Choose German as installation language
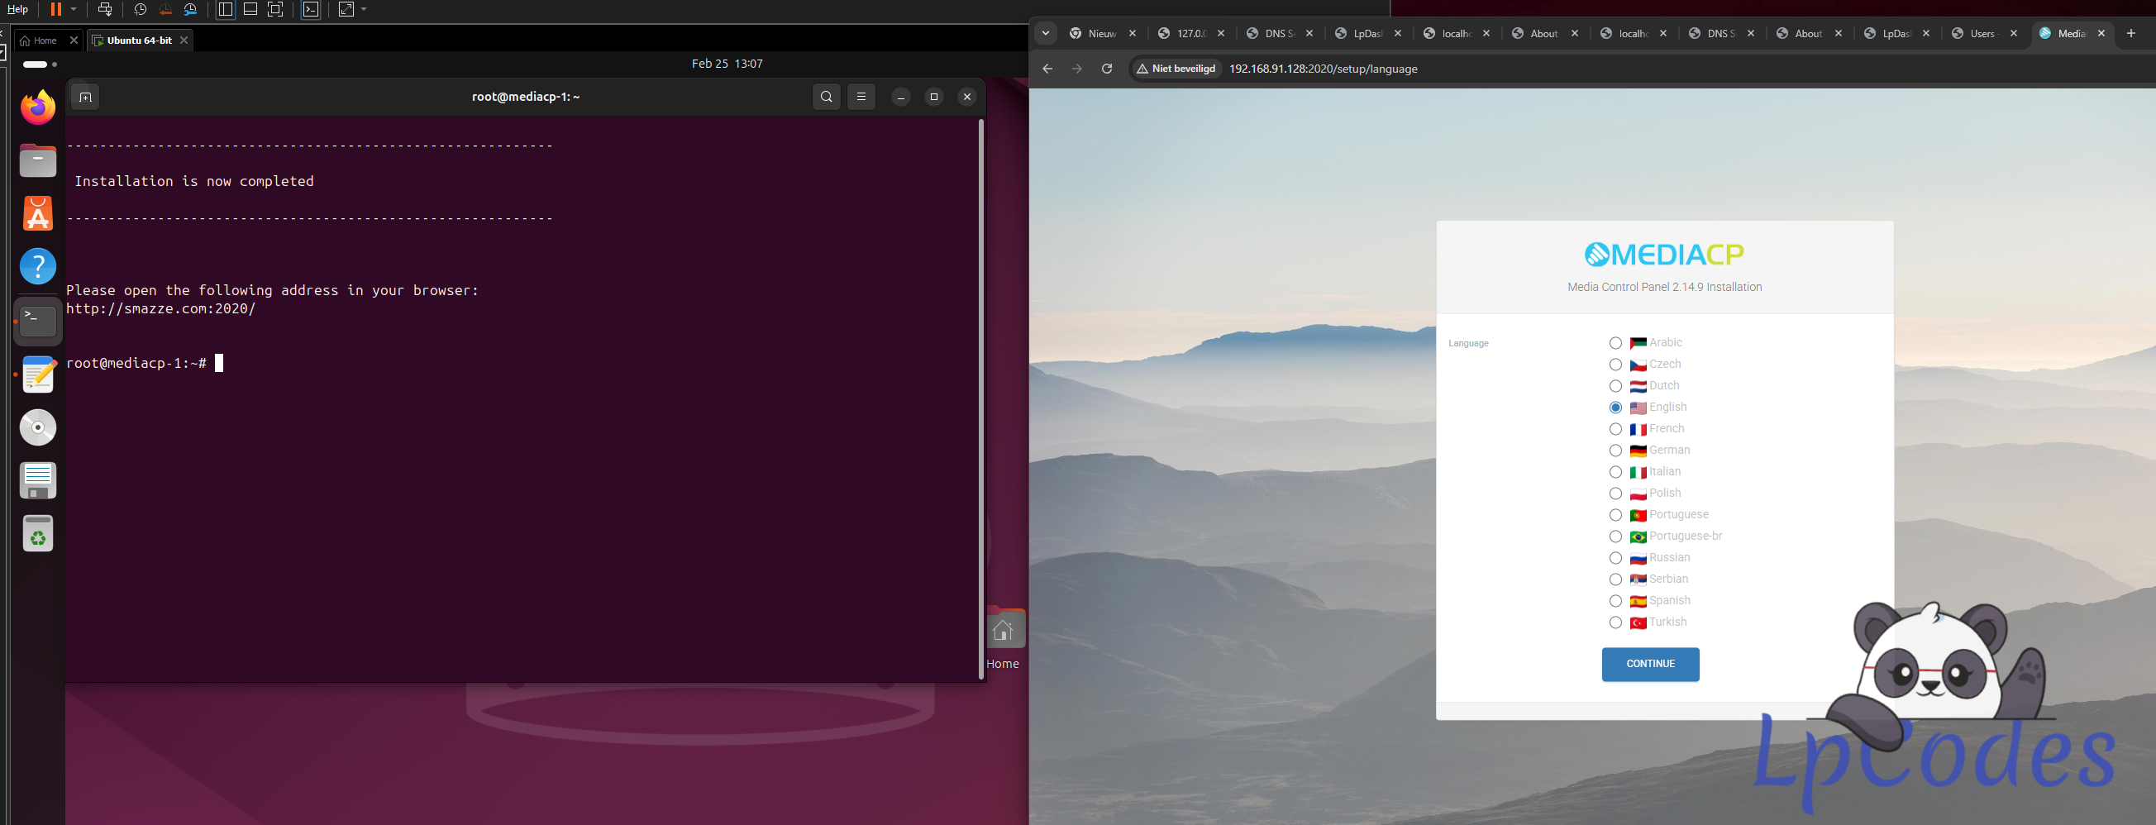The width and height of the screenshot is (2156, 825). tap(1615, 451)
